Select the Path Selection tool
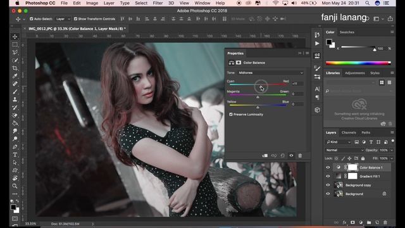This screenshot has height=228, width=405. (x=15, y=163)
